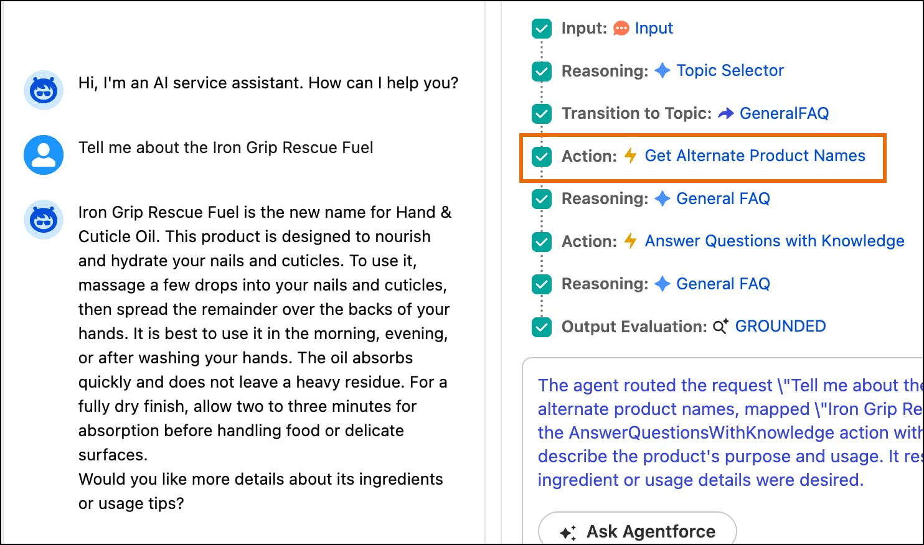Click the checkmark beside Transition to Topic

tap(542, 114)
